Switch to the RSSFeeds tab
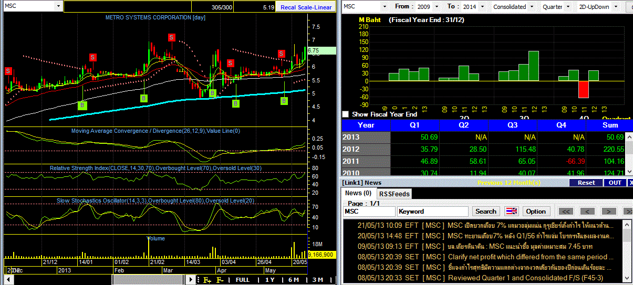Screen dimensions: 633x285 point(395,194)
